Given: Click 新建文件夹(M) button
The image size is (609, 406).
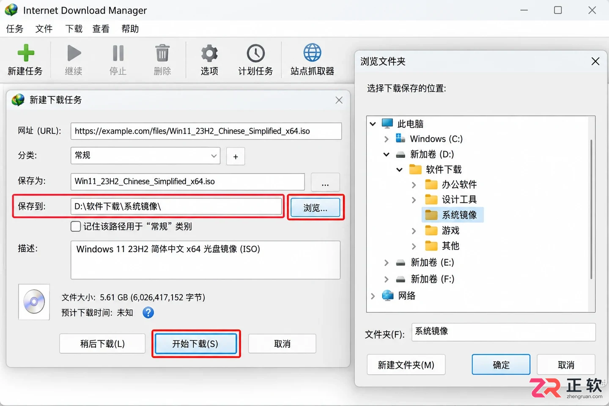Looking at the screenshot, I should tap(406, 365).
